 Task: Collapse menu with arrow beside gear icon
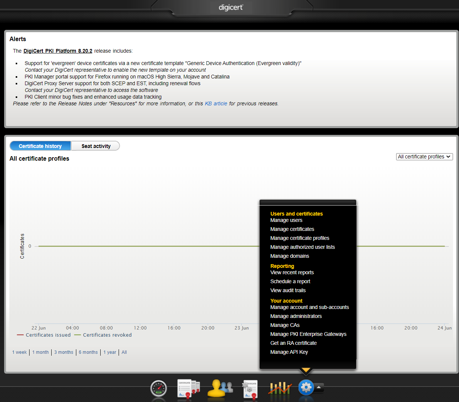tap(319, 387)
